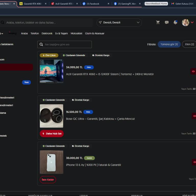Open the Denizli, Denizli location dropdown
196x196 pixels.
119,22
